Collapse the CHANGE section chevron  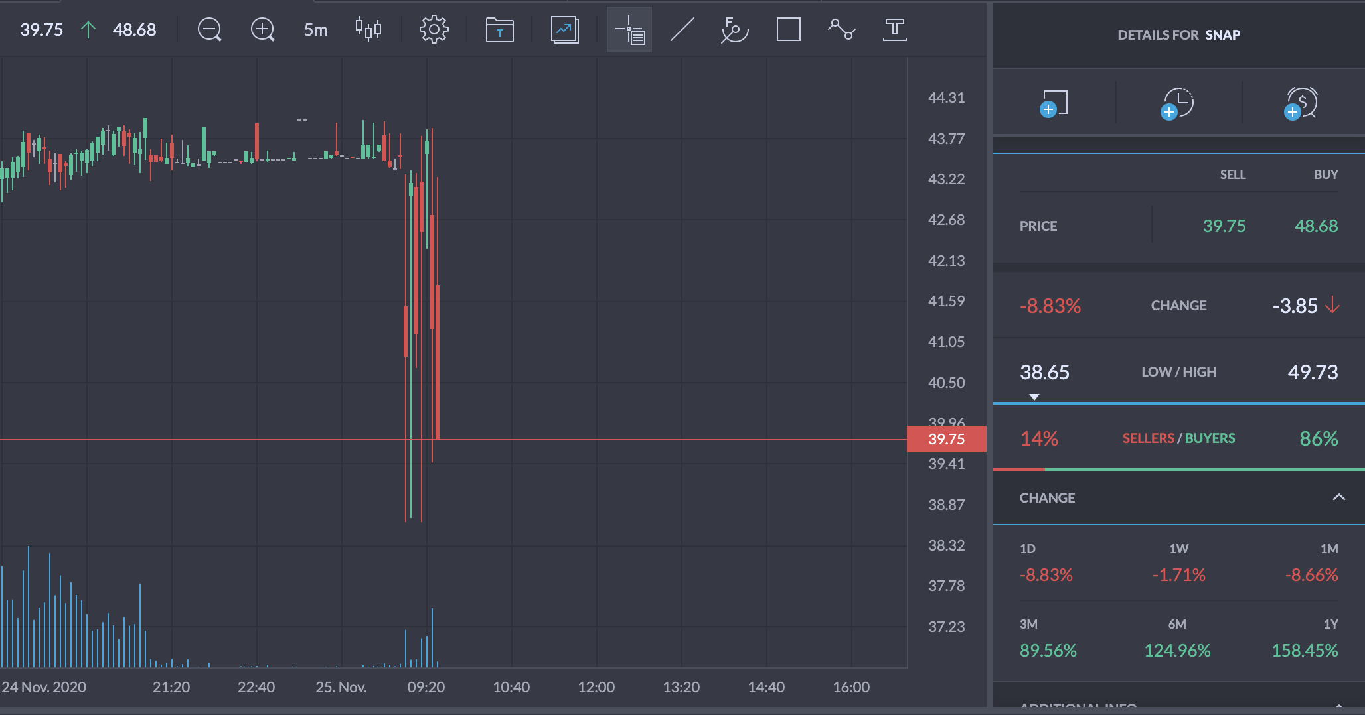pos(1338,497)
